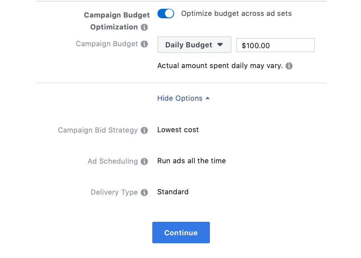Click the 'Ad Scheduling' label text
The width and height of the screenshot is (361, 258).
pyautogui.click(x=113, y=161)
